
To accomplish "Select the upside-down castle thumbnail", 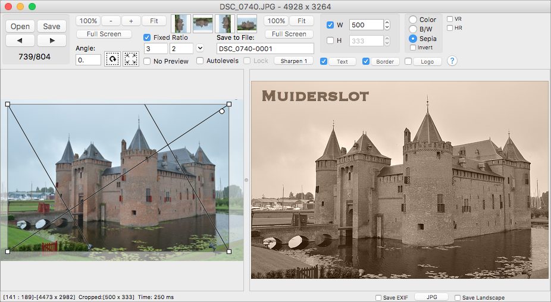I will 203,24.
